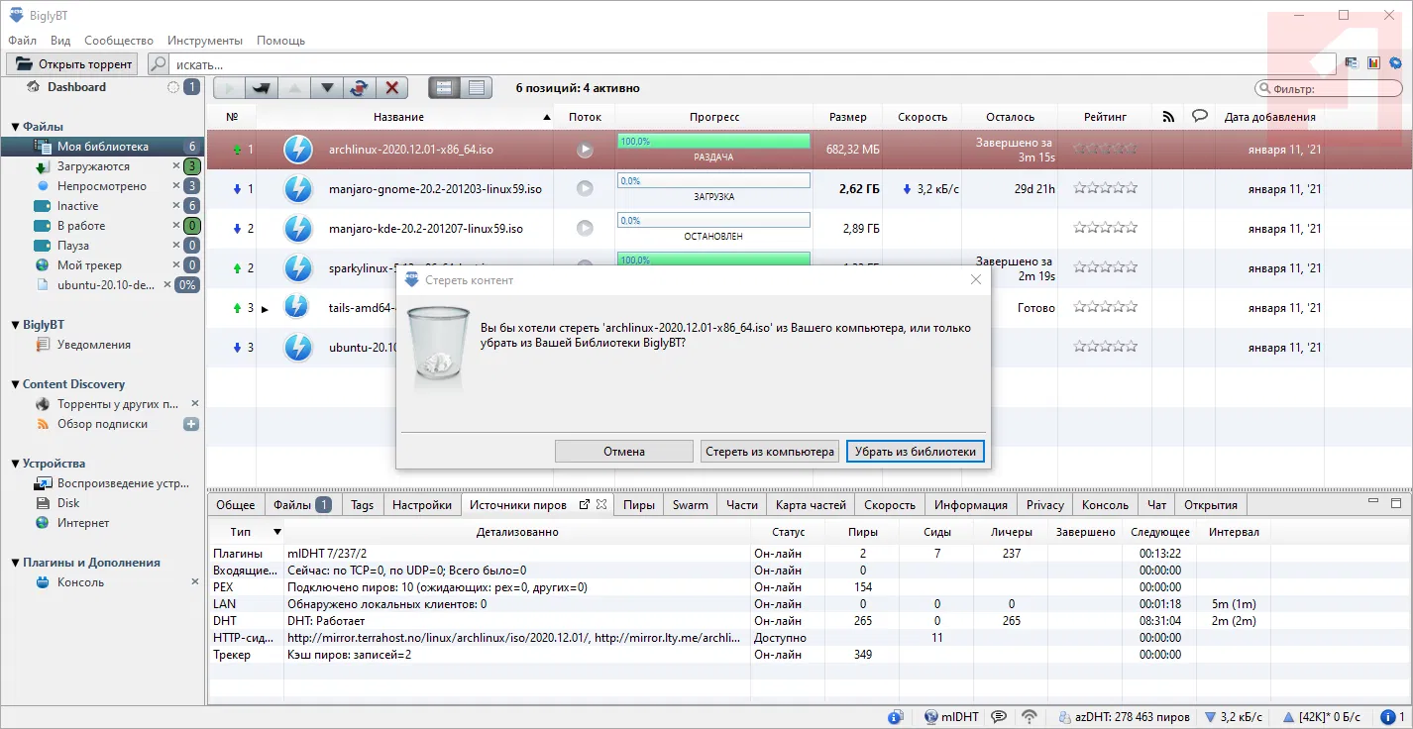Click the list icon beside the bar chart
Image resolution: width=1413 pixels, height=729 pixels.
click(1351, 63)
